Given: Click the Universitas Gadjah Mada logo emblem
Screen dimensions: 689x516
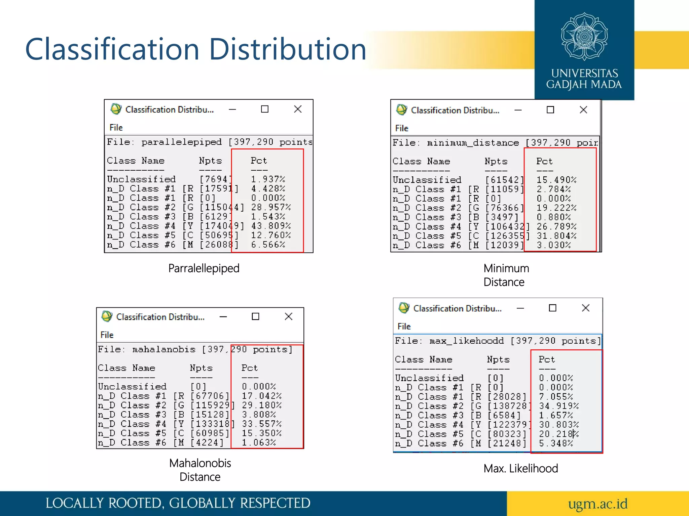Looking at the screenshot, I should point(584,37).
